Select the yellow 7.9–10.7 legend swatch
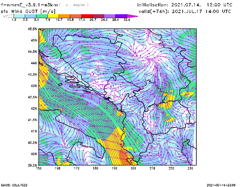This screenshot has width=242, height=187. (x=53, y=16)
